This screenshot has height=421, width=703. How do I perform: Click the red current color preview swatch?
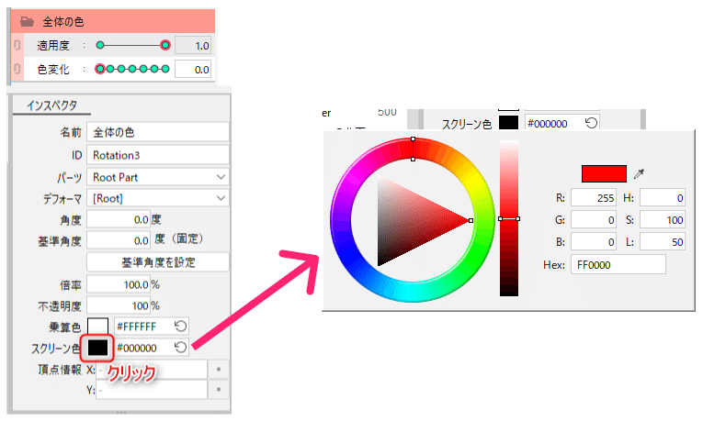[x=604, y=173]
